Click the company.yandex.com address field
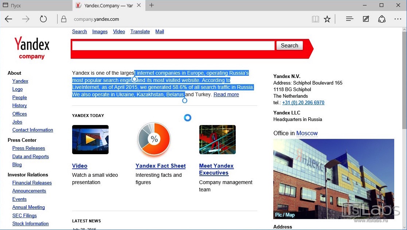Viewport: 407px width, 230px height. [96, 19]
